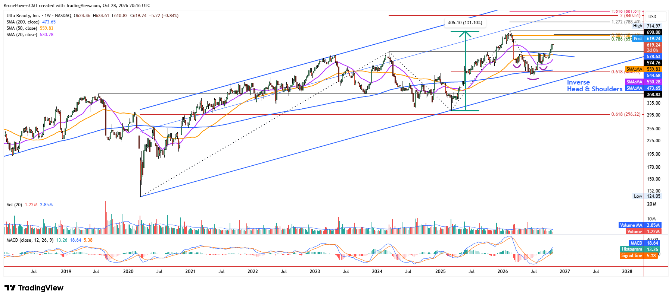
Task: Click the 2026 label on time axis
Action: click(x=503, y=271)
